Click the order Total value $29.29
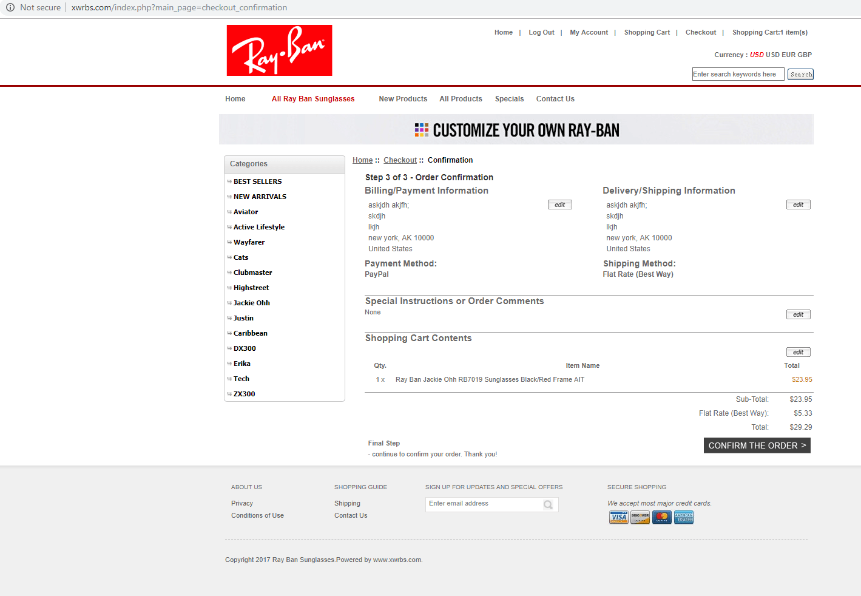The image size is (861, 596). coord(801,427)
